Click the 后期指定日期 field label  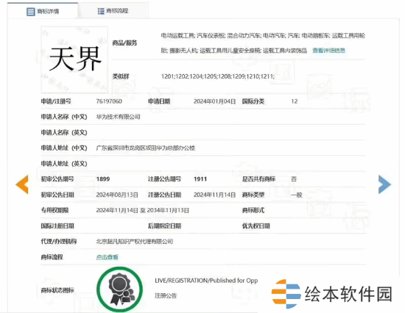point(164,226)
